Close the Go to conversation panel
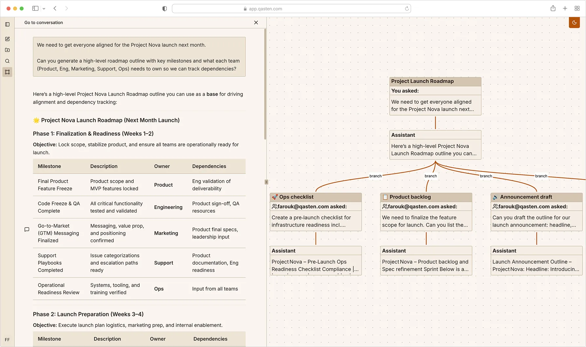Viewport: 586px width, 347px height. click(256, 23)
